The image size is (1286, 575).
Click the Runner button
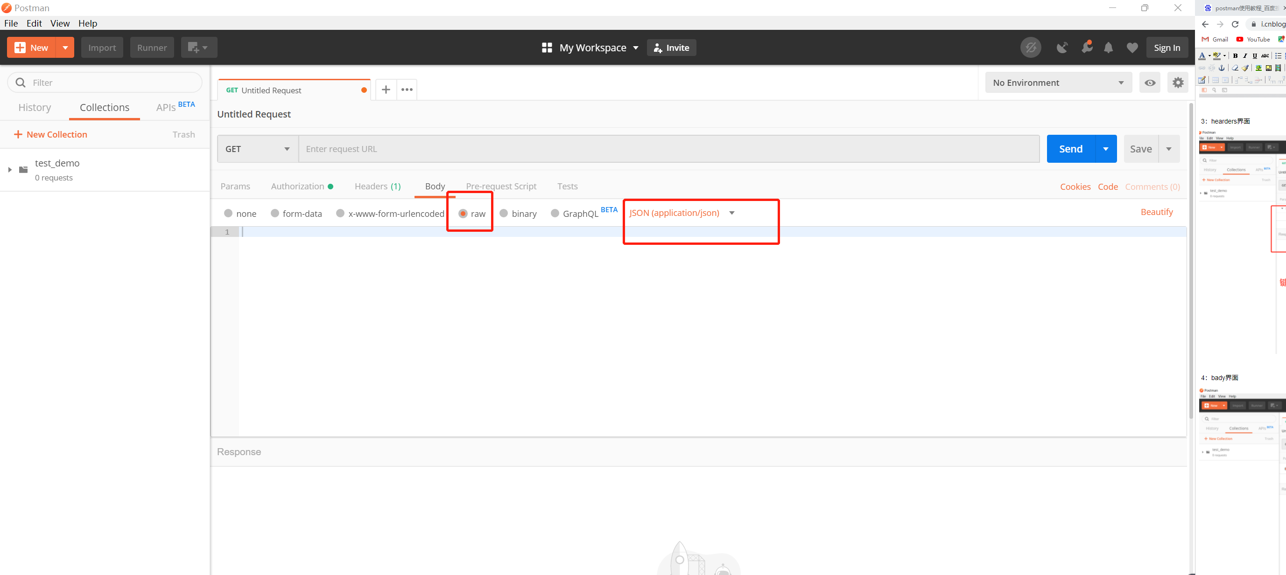[152, 48]
